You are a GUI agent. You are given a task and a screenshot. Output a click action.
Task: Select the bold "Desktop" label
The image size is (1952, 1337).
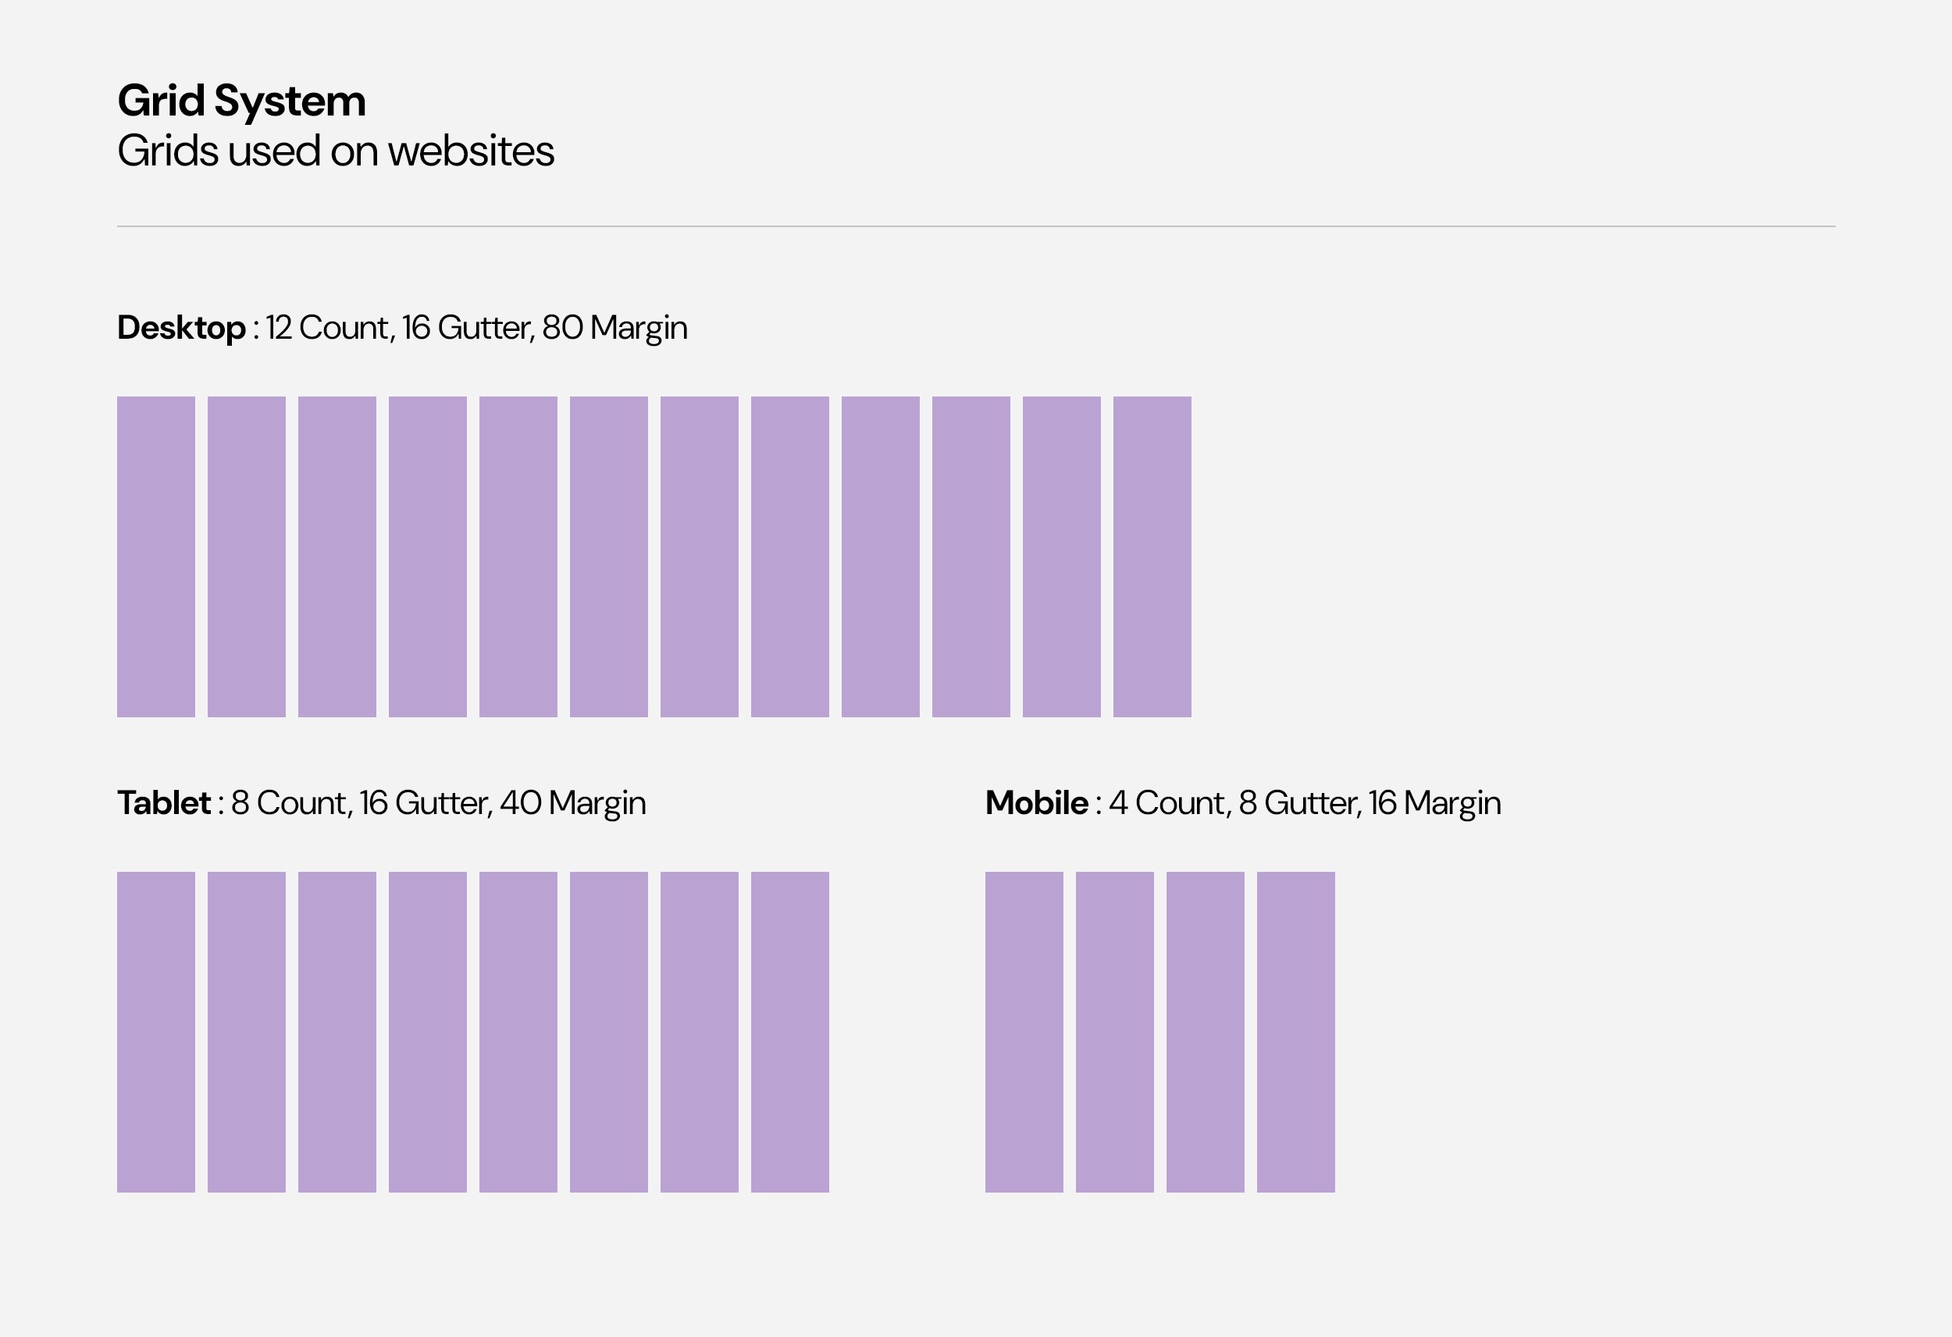coord(181,329)
